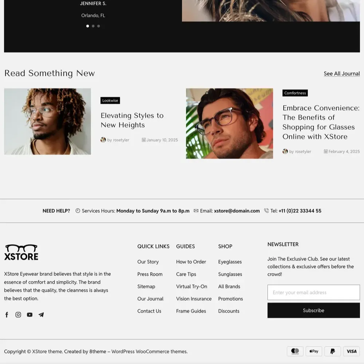This screenshot has height=364, width=364.
Task: Select the first testimonial slider dot
Action: pyautogui.click(x=87, y=26)
